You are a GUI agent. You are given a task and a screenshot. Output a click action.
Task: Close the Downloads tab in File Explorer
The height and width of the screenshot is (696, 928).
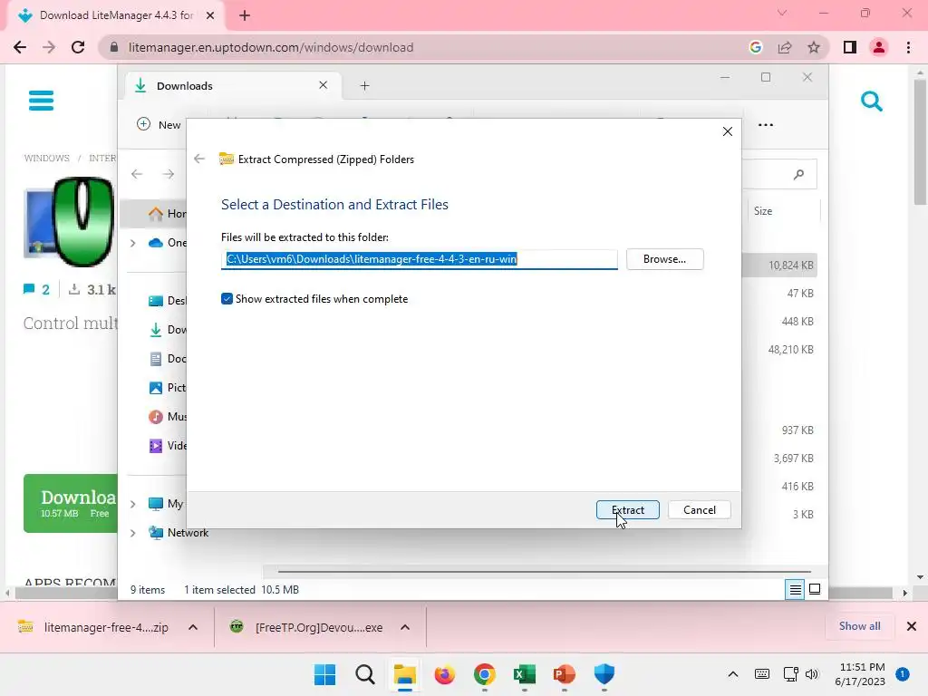coord(324,85)
